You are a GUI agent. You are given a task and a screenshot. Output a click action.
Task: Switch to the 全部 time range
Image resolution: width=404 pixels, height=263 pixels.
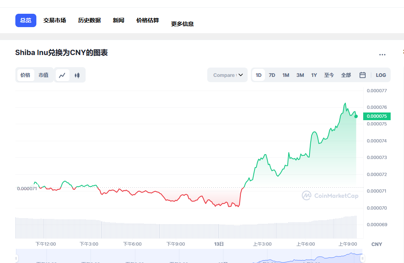(346, 75)
